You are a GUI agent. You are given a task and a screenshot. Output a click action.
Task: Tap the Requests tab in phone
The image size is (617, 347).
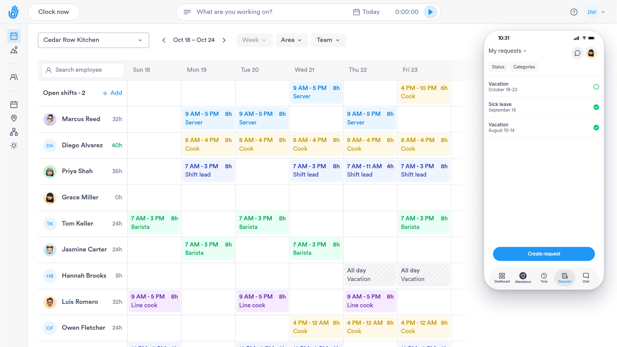[x=565, y=278]
